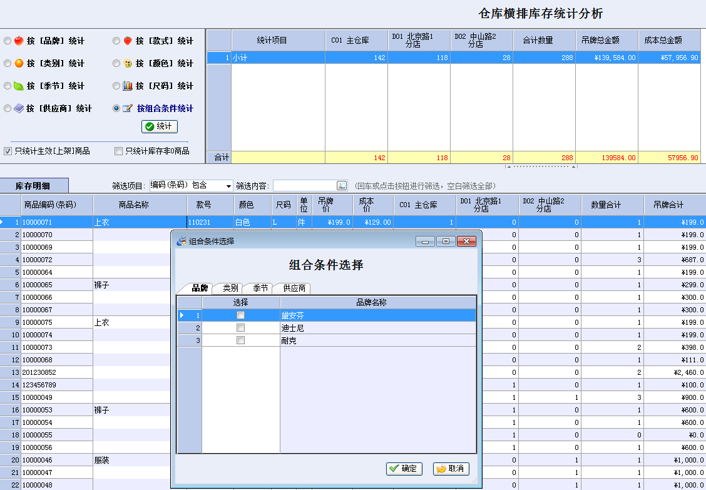Check the box for brand 黛安芬
Screen dimensions: 706x490
pos(241,315)
